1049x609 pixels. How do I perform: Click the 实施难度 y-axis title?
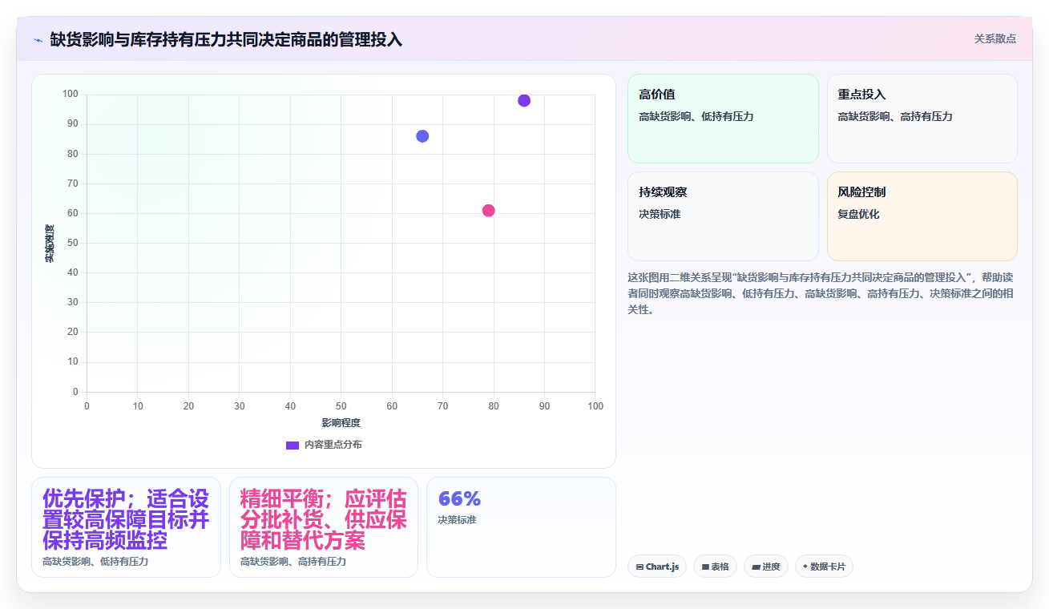pos(50,244)
